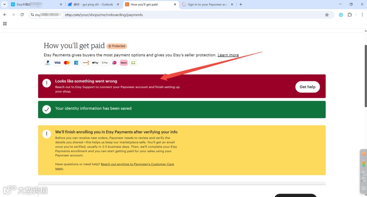Viewport: 367px width, 197px height.
Task: Open the extensions puzzle icon
Action: coord(350,15)
